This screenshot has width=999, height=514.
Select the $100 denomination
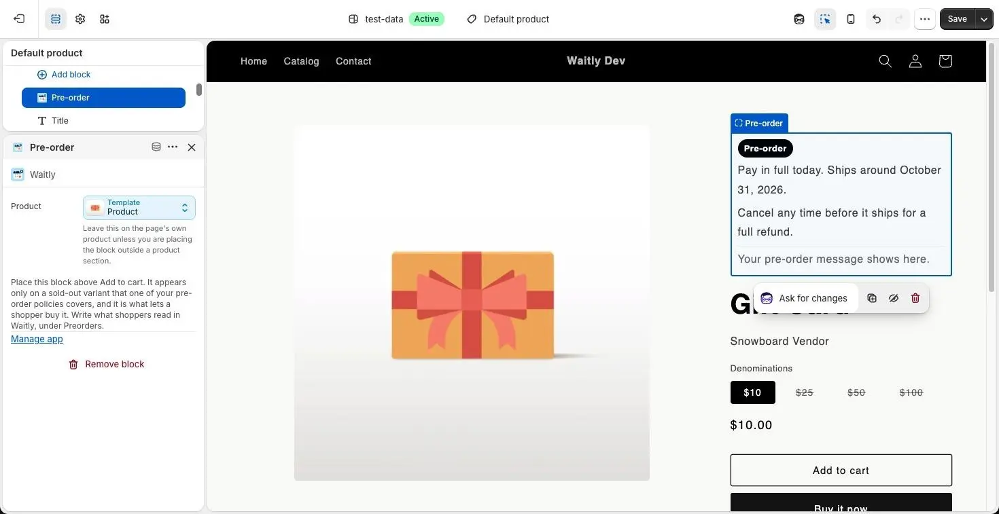[911, 392]
